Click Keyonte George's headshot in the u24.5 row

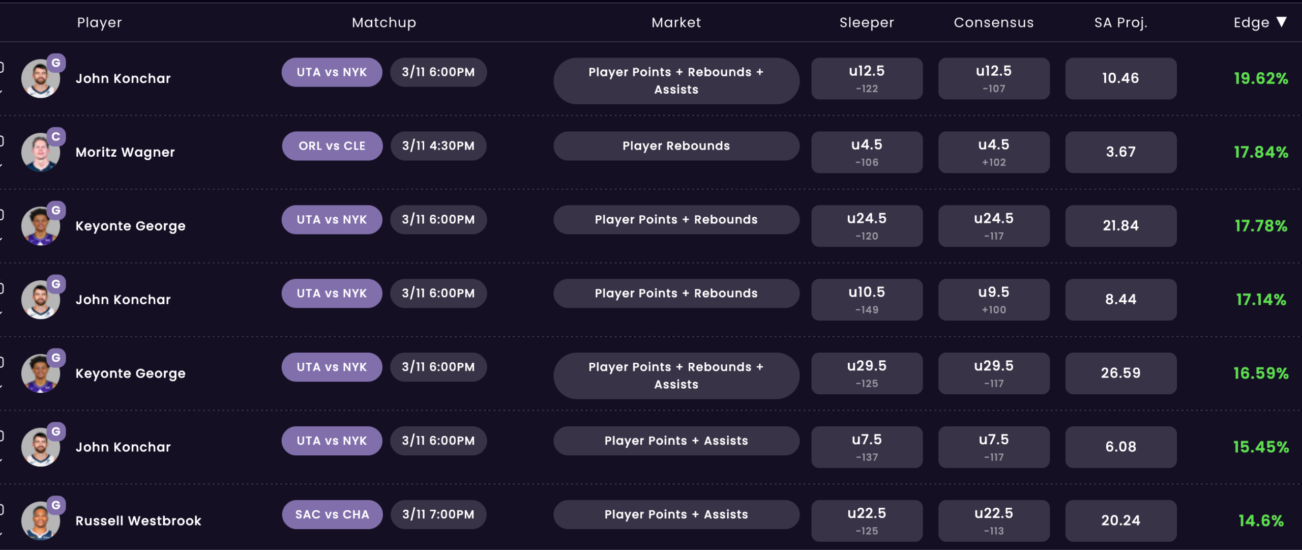click(40, 226)
